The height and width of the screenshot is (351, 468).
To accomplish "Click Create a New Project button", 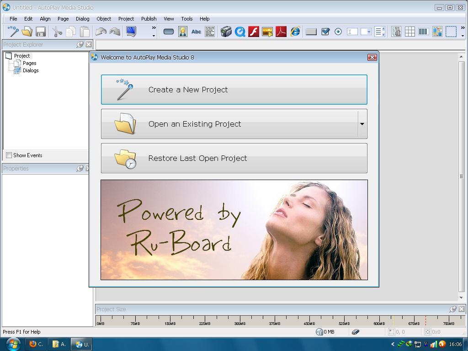I will (x=234, y=90).
